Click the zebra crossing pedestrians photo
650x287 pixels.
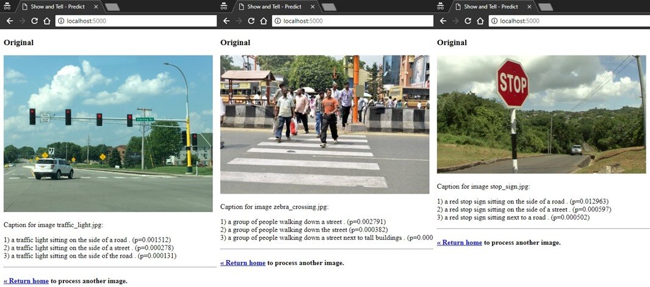coord(325,125)
